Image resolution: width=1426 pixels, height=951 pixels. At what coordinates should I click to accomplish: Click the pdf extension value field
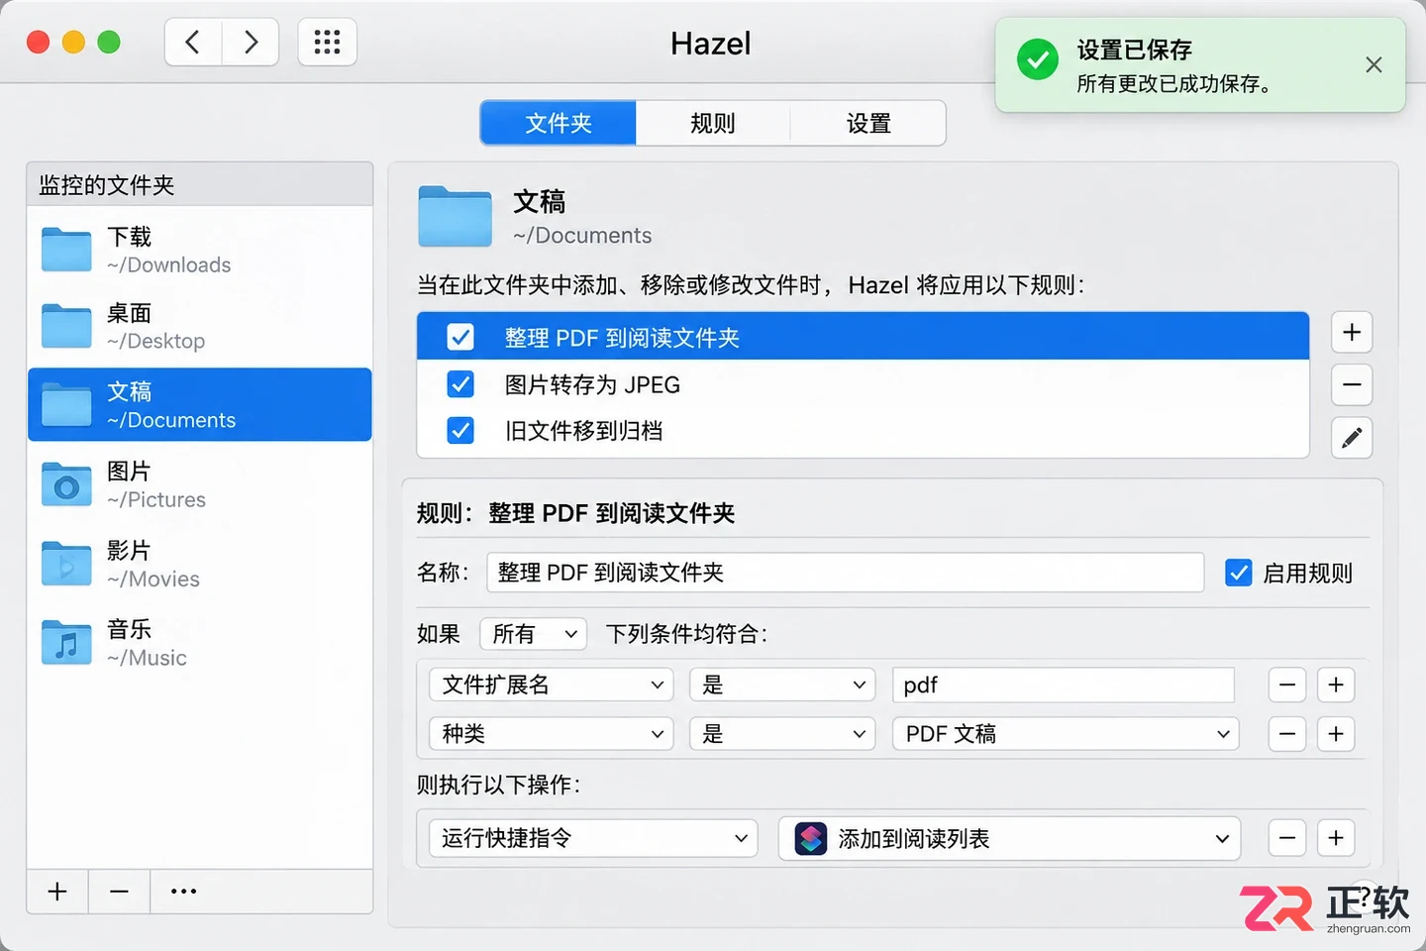pos(1064,685)
